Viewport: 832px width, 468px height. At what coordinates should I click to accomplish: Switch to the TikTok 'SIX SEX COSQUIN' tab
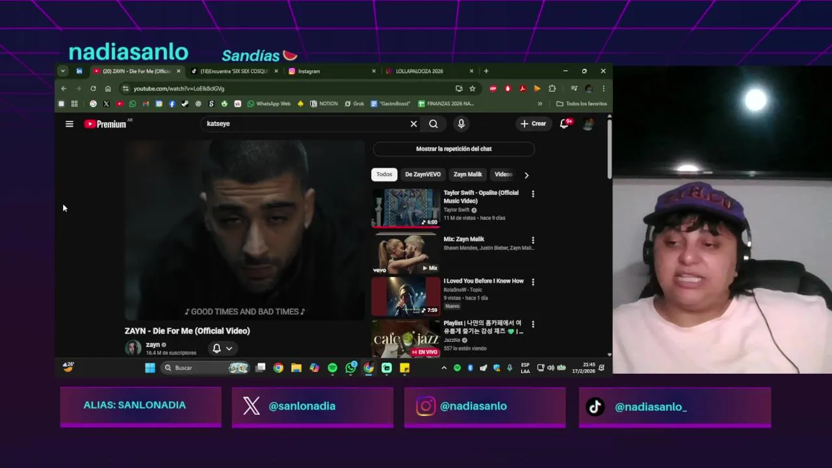coord(234,71)
